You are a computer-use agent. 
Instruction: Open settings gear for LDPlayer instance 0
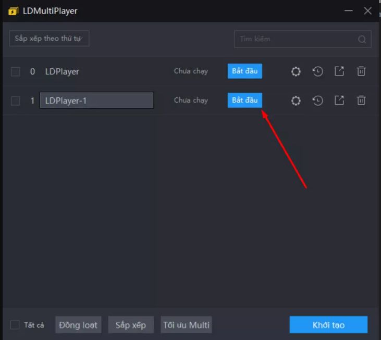pyautogui.click(x=296, y=71)
